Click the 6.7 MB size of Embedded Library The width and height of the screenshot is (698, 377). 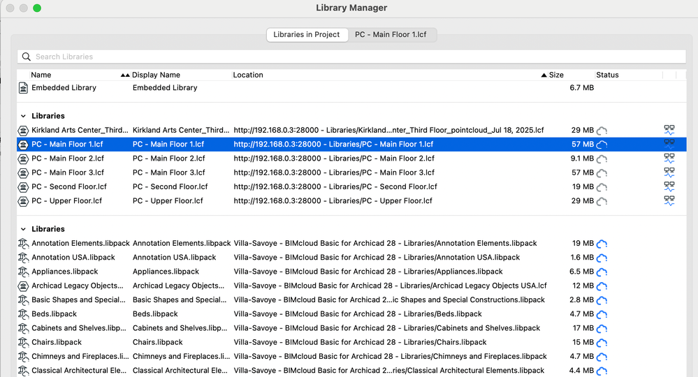[x=581, y=87]
